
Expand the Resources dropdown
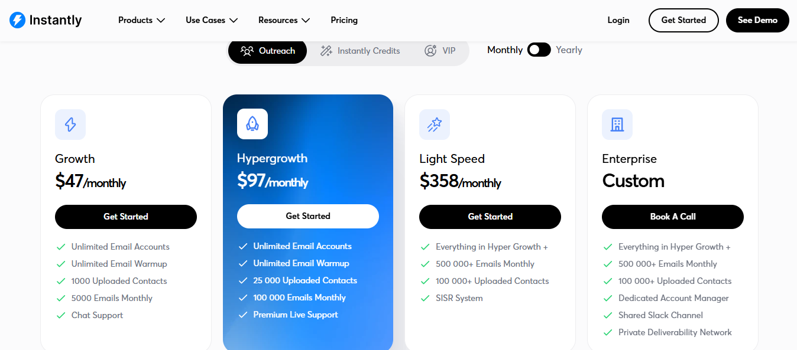(283, 19)
